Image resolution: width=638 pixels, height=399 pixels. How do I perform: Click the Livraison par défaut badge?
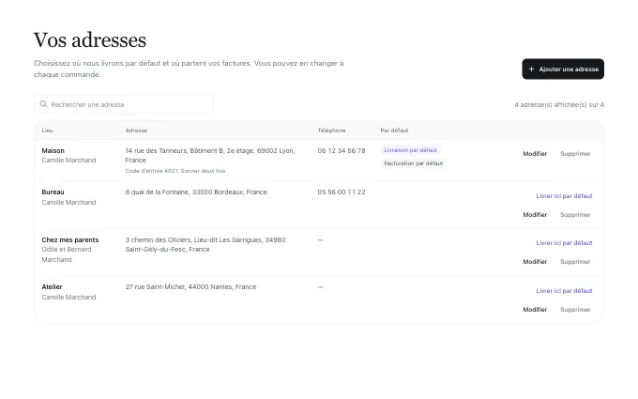(x=410, y=150)
